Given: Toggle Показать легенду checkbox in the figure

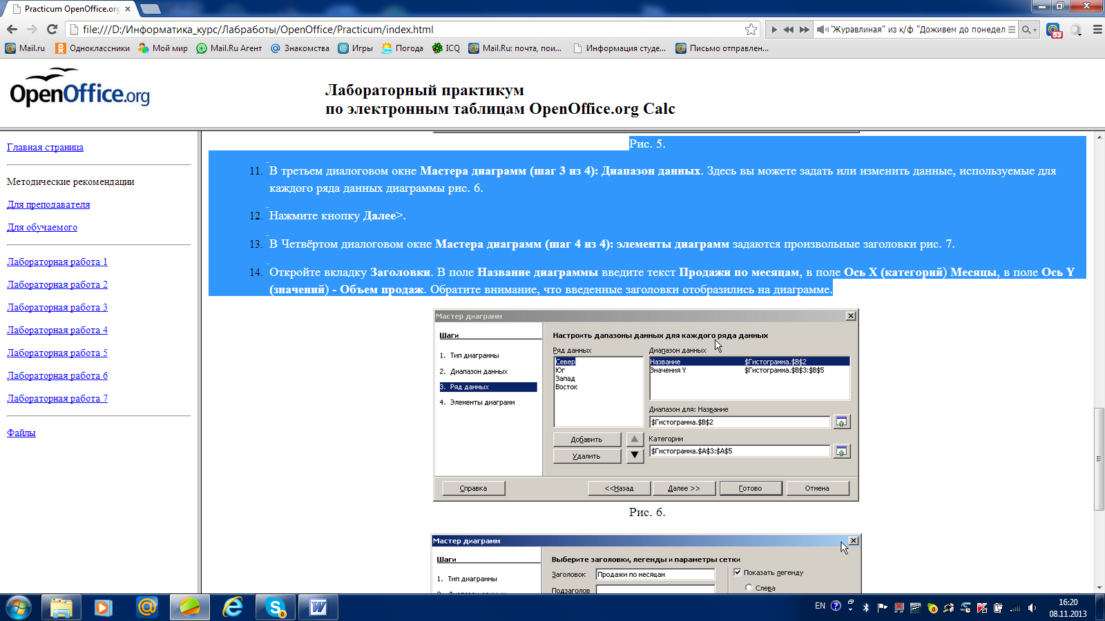Looking at the screenshot, I should tap(738, 572).
